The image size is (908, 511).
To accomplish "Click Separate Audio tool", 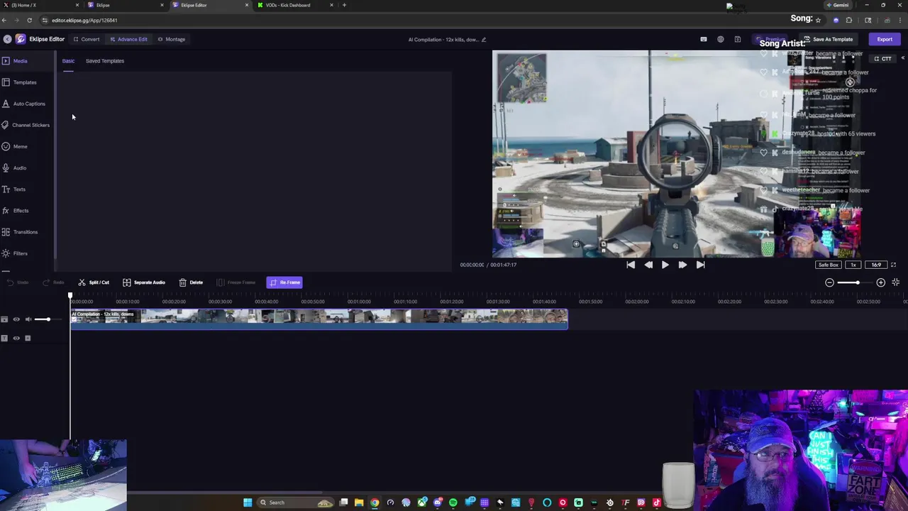I will click(144, 282).
